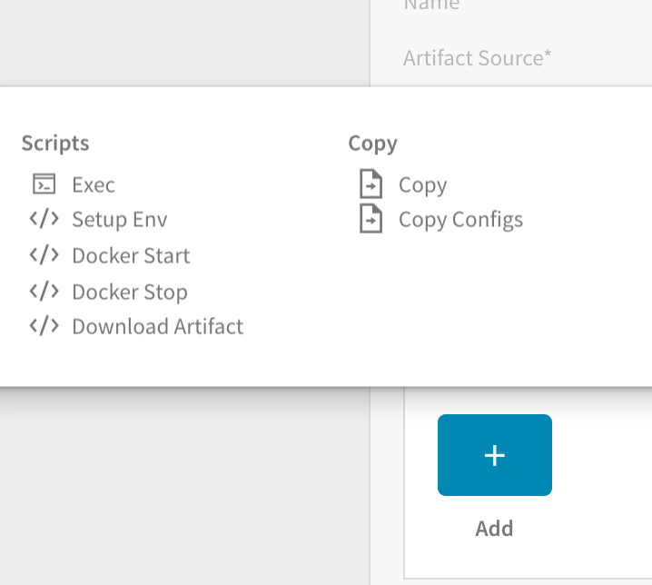Click the Setup Env code icon
This screenshot has width=652, height=585.
[44, 219]
